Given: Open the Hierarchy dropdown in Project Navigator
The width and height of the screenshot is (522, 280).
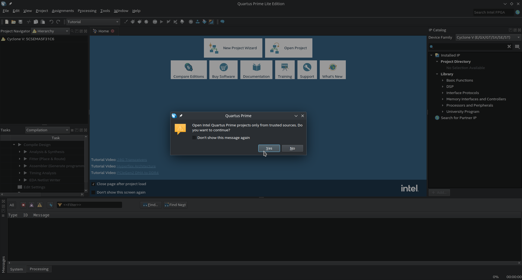Looking at the screenshot, I should (50, 31).
